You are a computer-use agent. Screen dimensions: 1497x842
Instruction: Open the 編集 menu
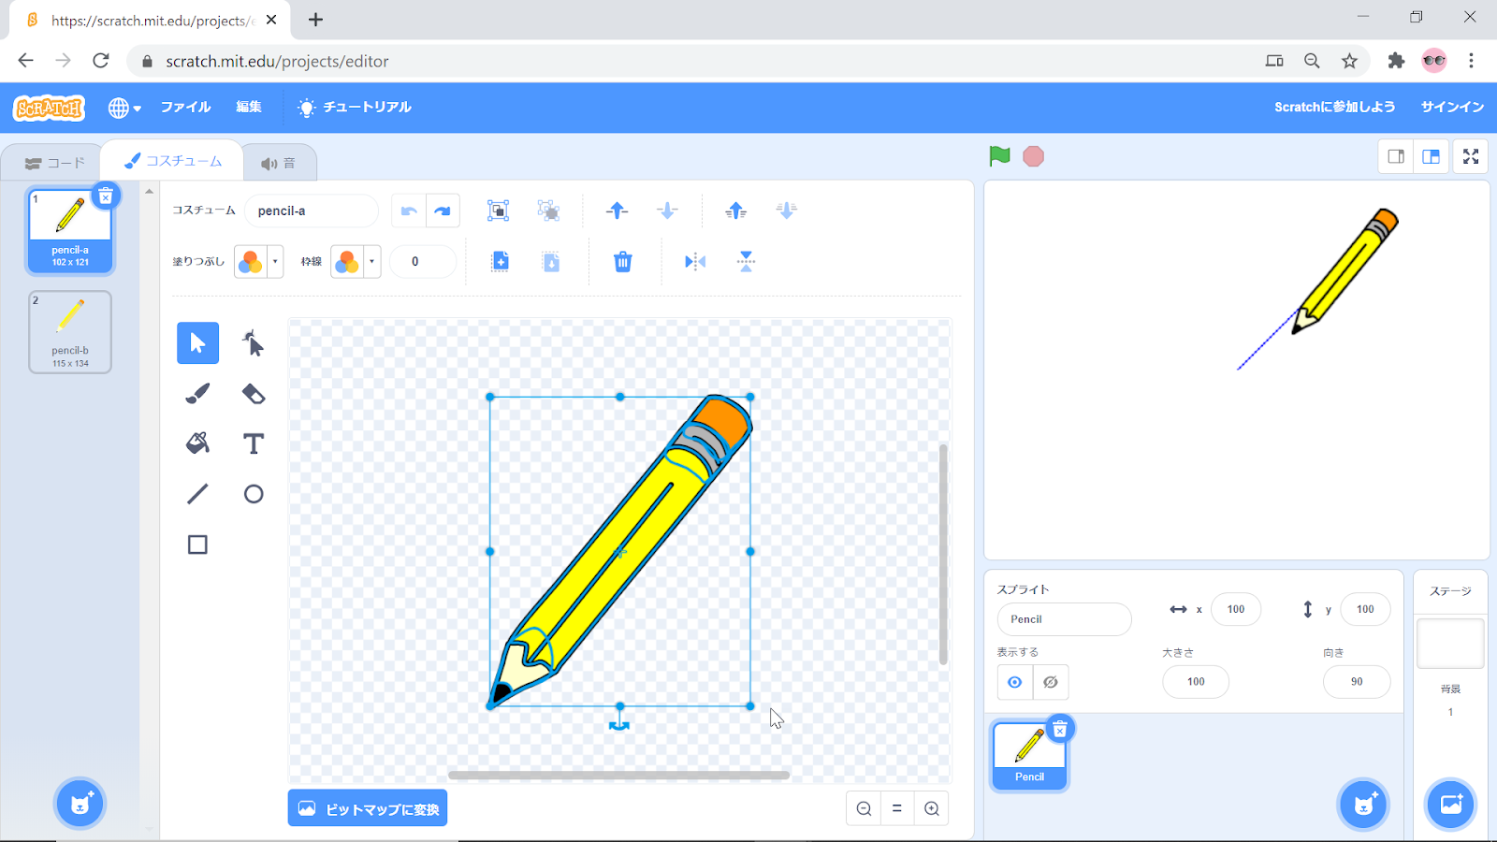click(x=249, y=108)
